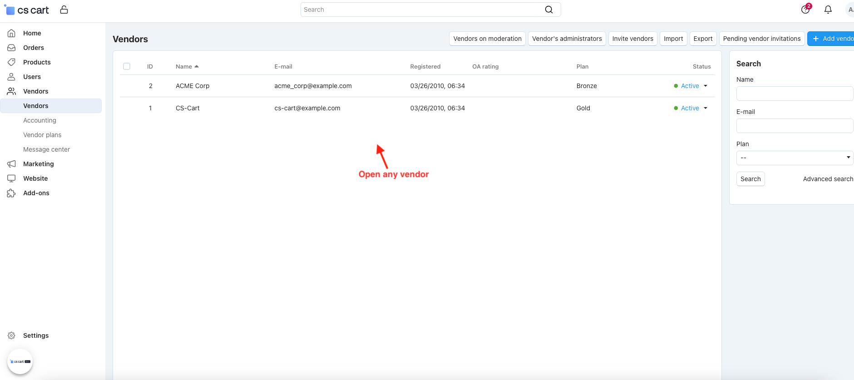Click the OA rating column header
The width and height of the screenshot is (854, 380).
coord(485,66)
